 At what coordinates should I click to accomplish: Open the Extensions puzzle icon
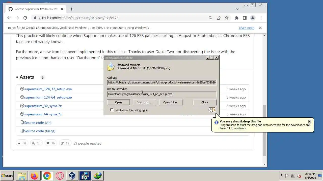[236, 18]
